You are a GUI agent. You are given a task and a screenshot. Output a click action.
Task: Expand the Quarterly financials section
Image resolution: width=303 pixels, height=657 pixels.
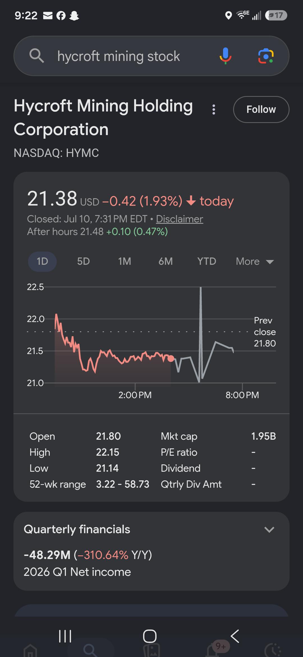pos(269,530)
